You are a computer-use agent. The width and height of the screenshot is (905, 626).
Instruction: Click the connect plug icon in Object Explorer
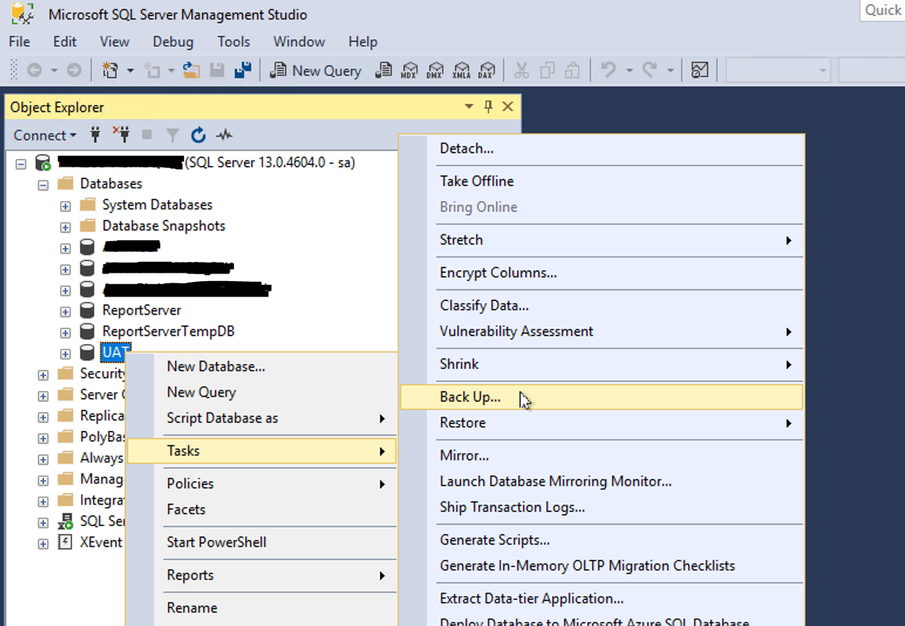95,136
